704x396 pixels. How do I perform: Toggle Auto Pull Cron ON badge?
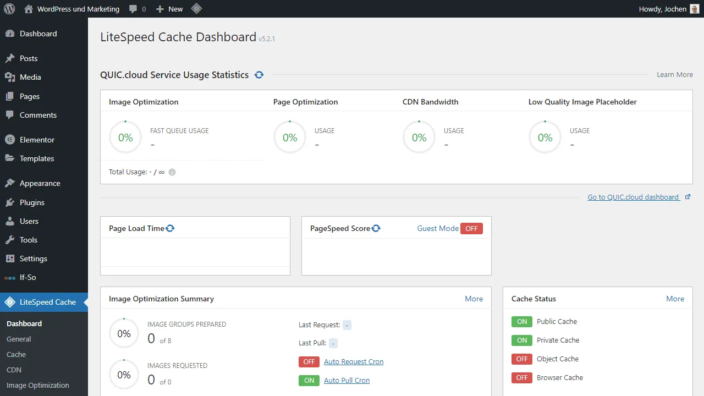click(309, 380)
